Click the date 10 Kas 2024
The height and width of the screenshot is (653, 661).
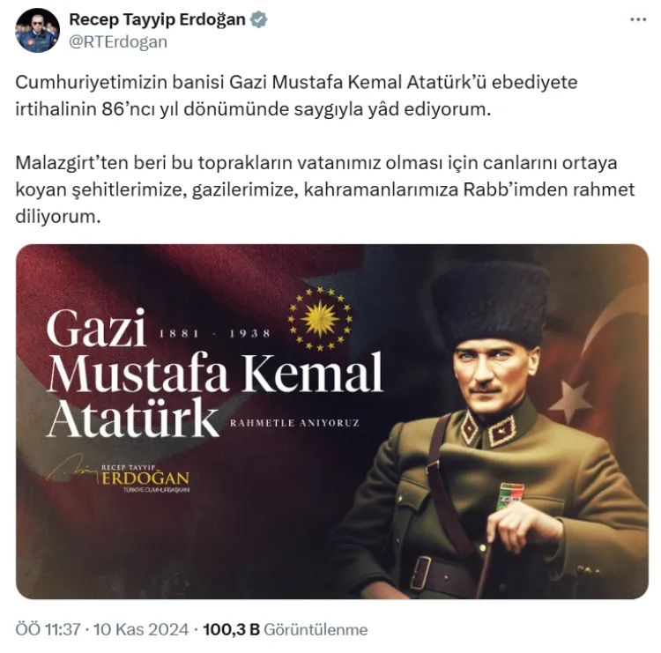pyautogui.click(x=141, y=629)
